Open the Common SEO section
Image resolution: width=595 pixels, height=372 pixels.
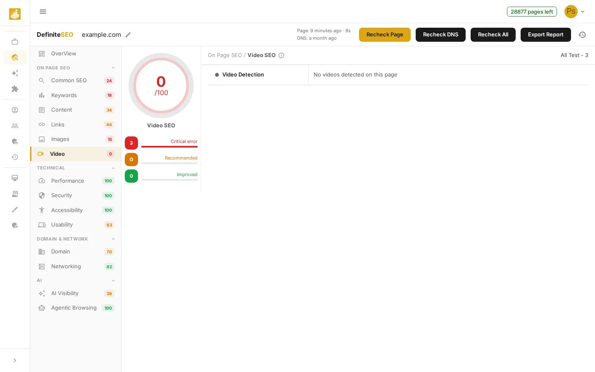click(76, 81)
